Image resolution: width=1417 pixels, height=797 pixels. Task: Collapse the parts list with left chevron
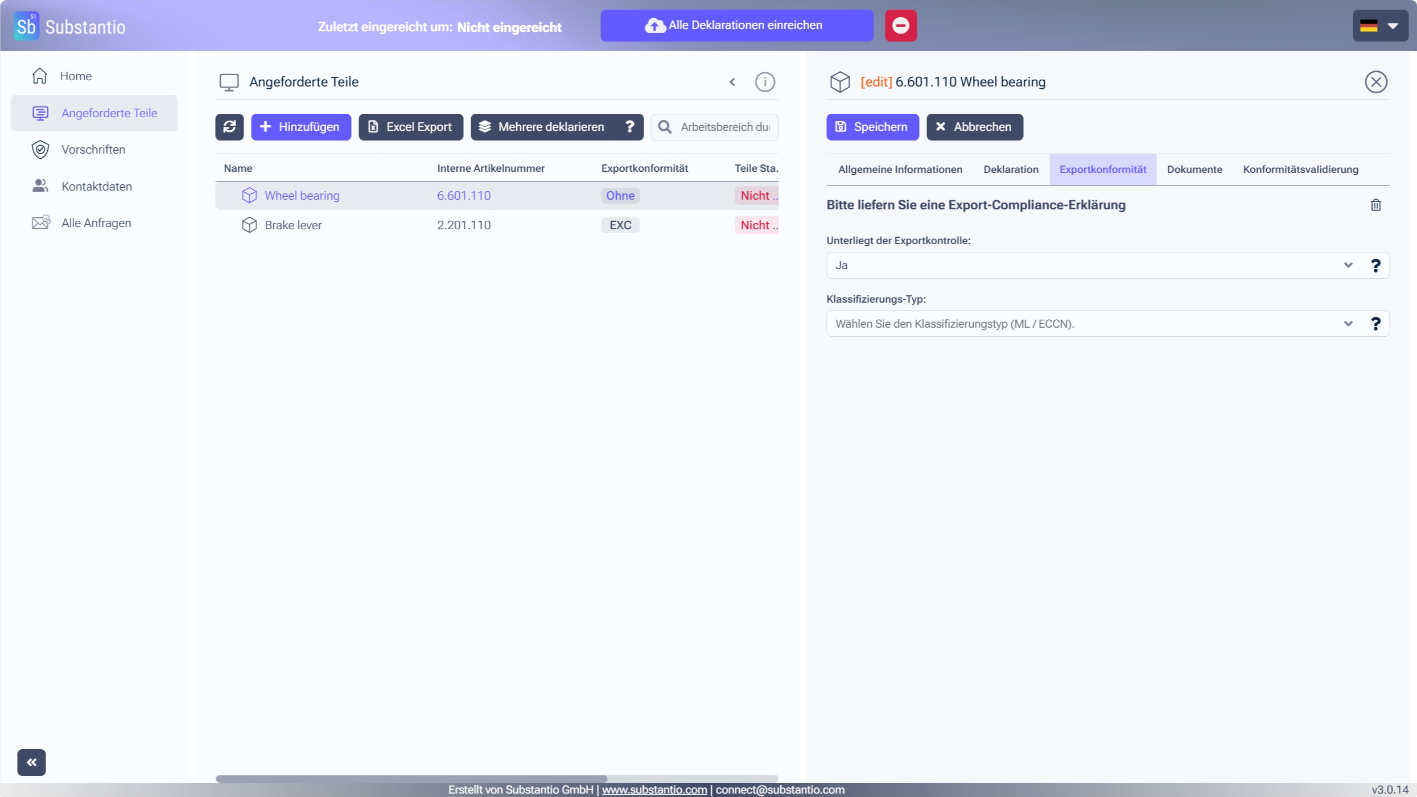732,82
